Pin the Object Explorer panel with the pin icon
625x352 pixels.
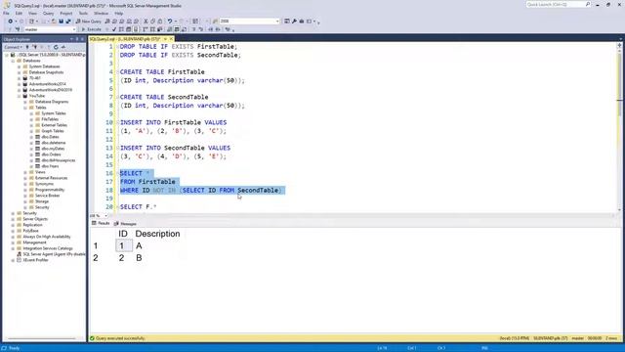click(x=77, y=39)
